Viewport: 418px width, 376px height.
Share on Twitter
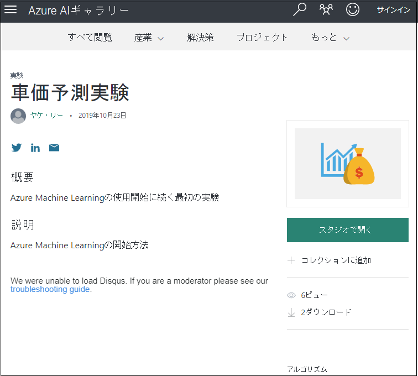[16, 148]
